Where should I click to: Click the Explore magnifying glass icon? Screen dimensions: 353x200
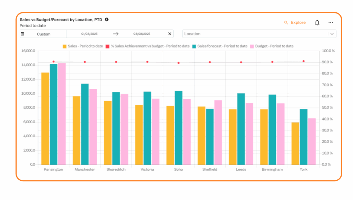(286, 23)
